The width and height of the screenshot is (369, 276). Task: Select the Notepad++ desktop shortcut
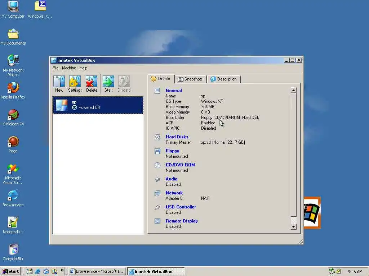(x=13, y=225)
